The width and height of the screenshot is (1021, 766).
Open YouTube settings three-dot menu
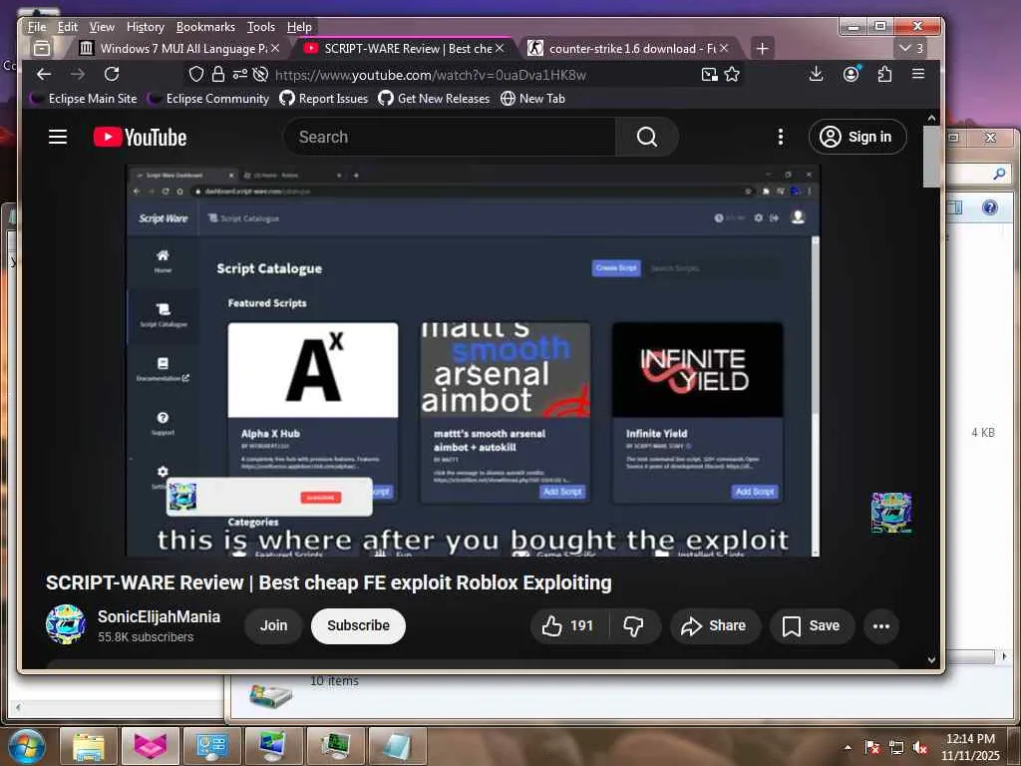(780, 137)
